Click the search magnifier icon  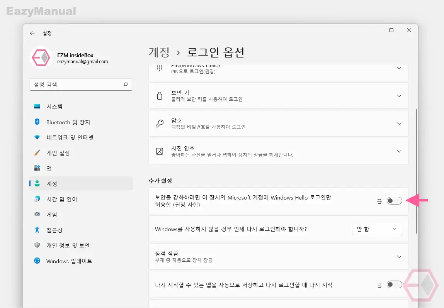coord(126,85)
